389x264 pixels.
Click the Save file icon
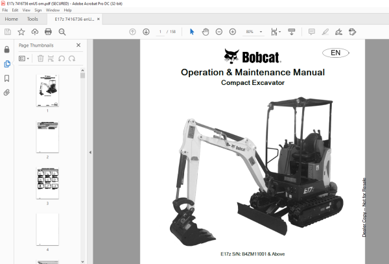(x=8, y=32)
